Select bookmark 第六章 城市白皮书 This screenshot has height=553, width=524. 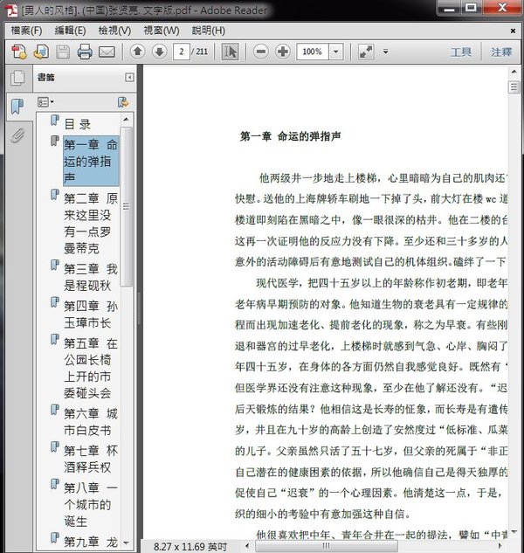pos(91,422)
